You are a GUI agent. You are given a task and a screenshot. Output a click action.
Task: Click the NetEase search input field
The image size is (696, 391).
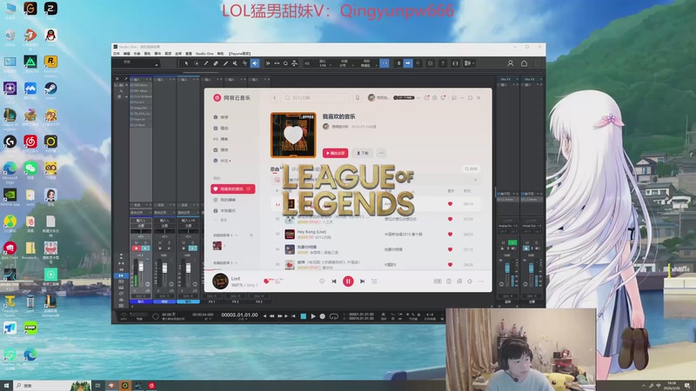click(x=317, y=97)
